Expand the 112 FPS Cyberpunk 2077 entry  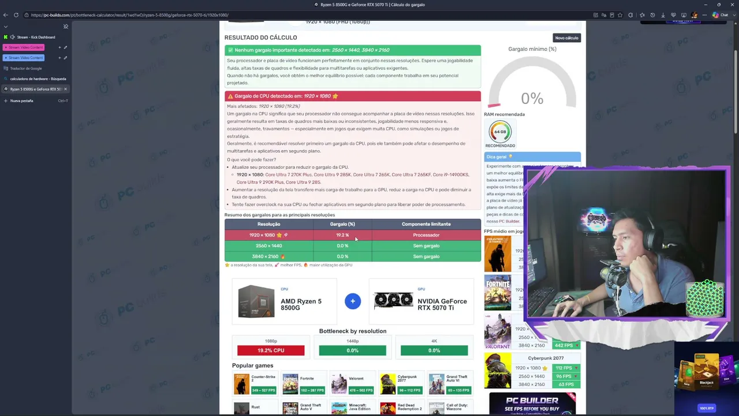coord(565,368)
